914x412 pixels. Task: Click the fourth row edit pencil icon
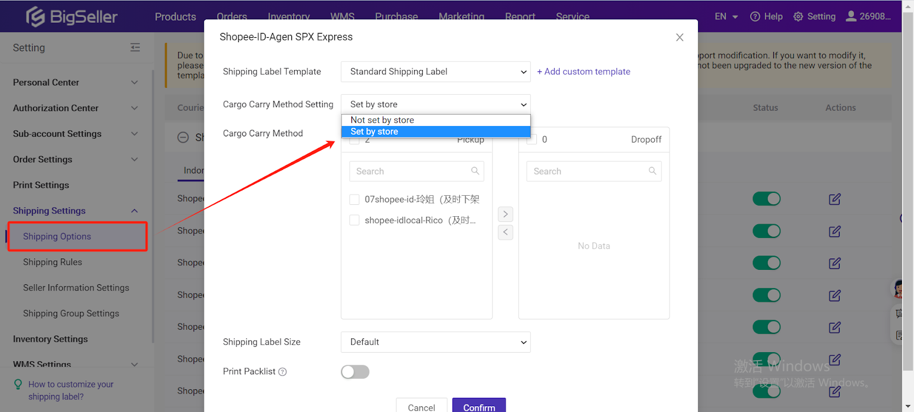click(835, 295)
